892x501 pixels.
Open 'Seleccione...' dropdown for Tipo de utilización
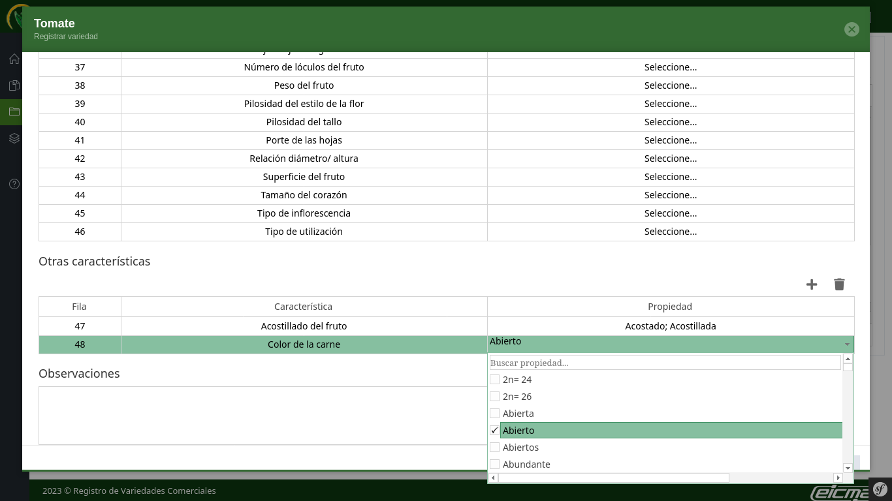670,232
